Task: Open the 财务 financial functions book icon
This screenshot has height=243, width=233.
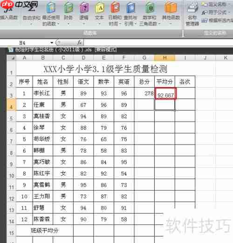Action: [x=69, y=8]
